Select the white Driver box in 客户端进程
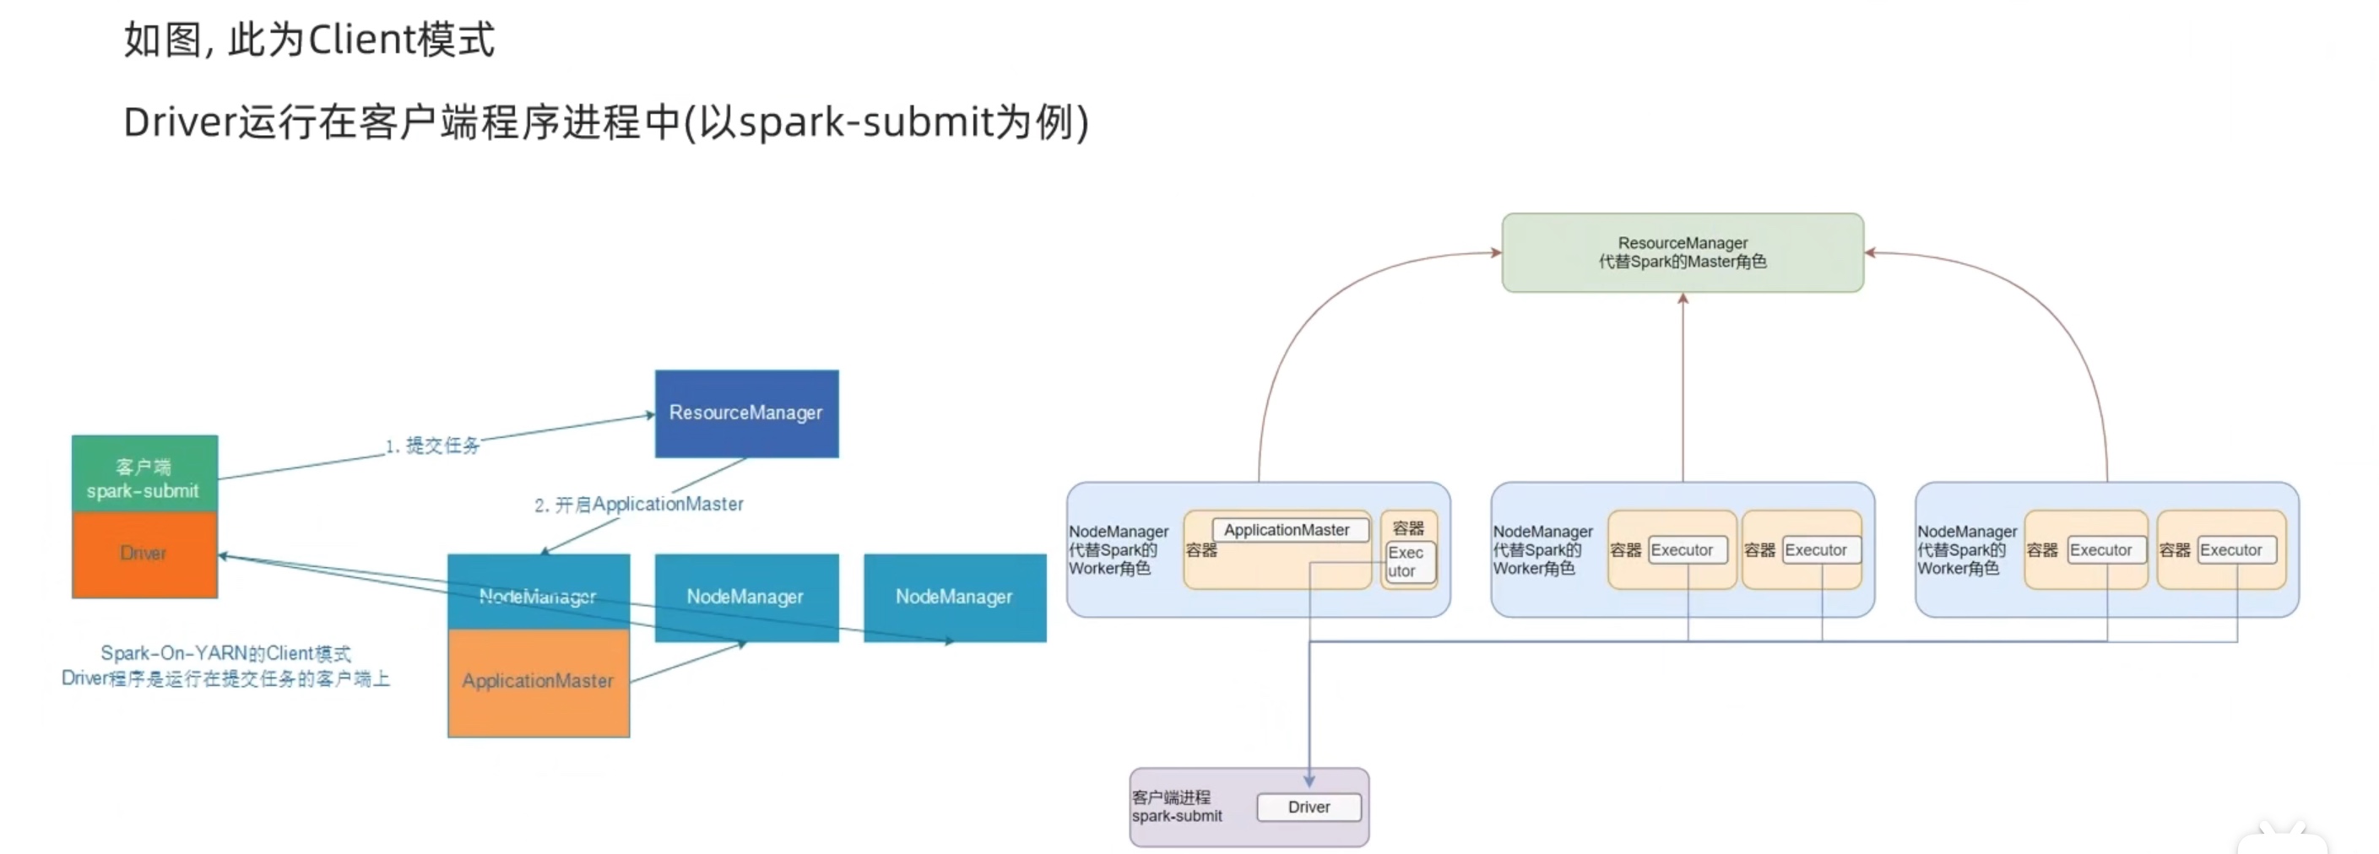The height and width of the screenshot is (854, 2379). [x=1309, y=807]
